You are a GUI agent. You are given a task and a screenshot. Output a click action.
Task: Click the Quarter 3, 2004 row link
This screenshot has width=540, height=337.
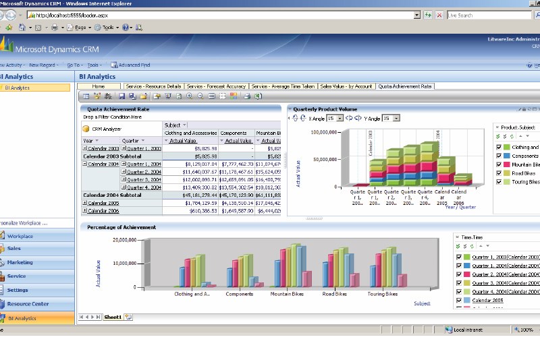coord(144,179)
